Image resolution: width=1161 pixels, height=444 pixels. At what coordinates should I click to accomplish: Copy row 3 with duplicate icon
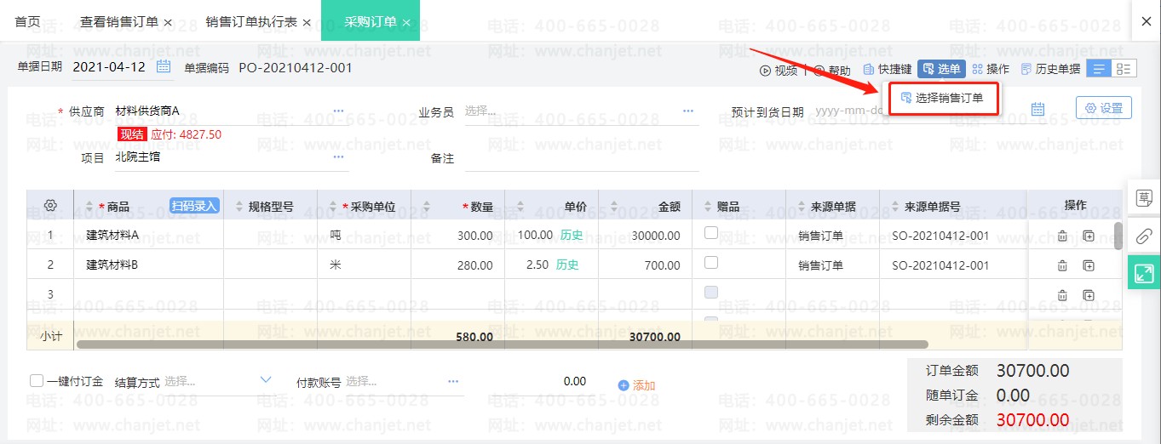click(1089, 296)
